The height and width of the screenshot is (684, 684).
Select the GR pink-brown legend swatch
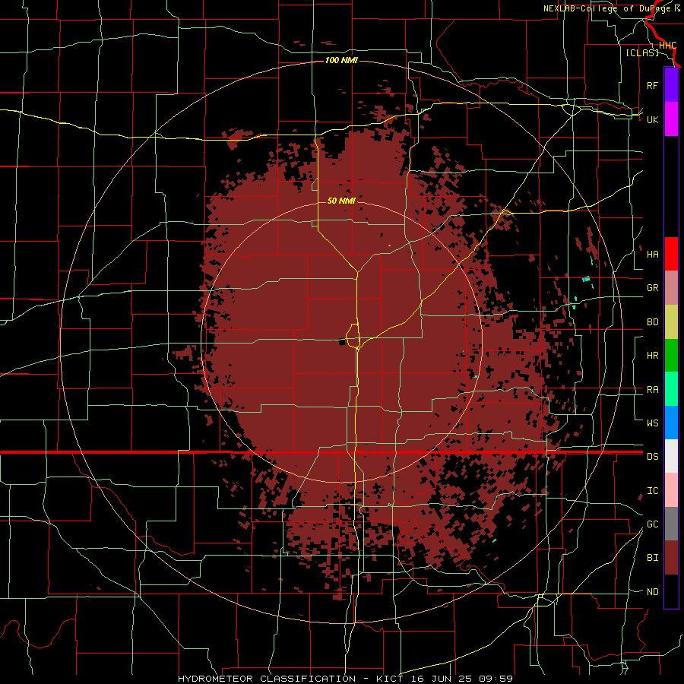(671, 288)
